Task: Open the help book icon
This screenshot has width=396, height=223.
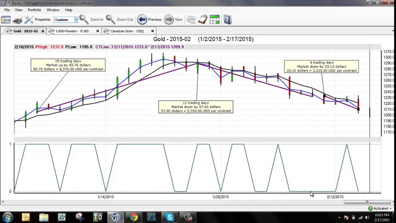Action: coord(227,20)
